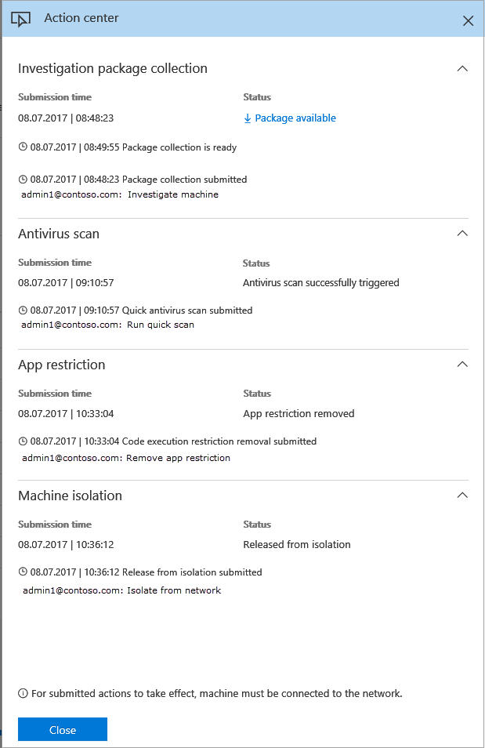
Task: Click the download arrow icon beside Package available
Action: [248, 118]
